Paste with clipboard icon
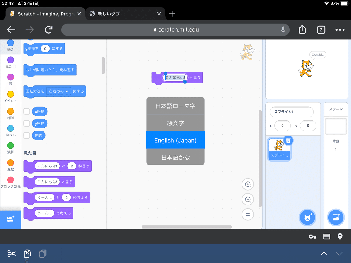The width and height of the screenshot is (351, 263). tap(43, 253)
